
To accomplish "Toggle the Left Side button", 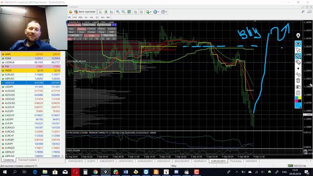I will pyautogui.click(x=74, y=35).
